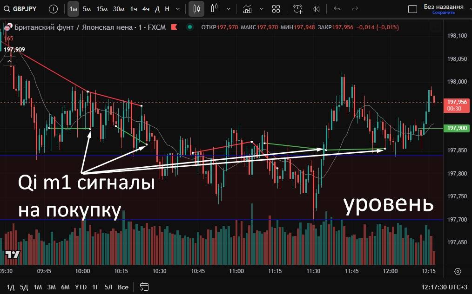Viewport: 472px width, 294px height.
Task: Open the layout selection square icon
Action: point(412,9)
